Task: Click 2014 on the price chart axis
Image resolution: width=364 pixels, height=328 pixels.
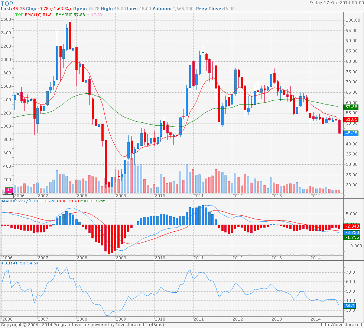Action: [x=316, y=196]
